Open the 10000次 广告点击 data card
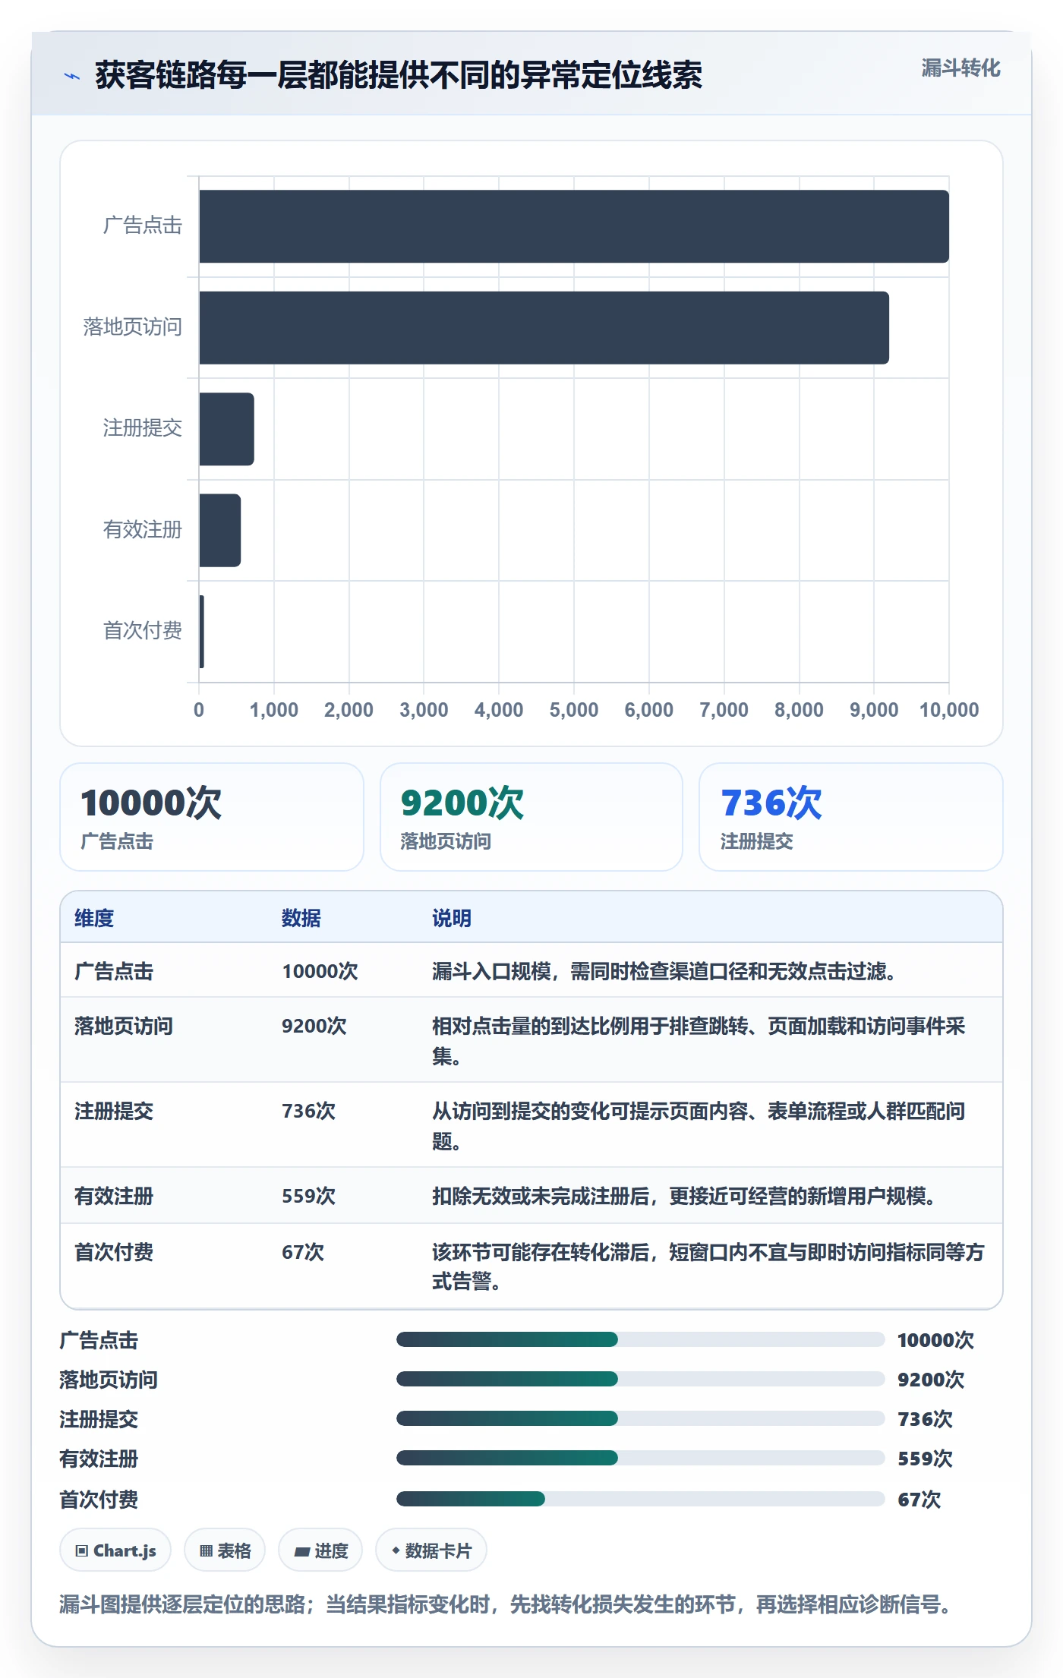The image size is (1063, 1678). (x=212, y=817)
